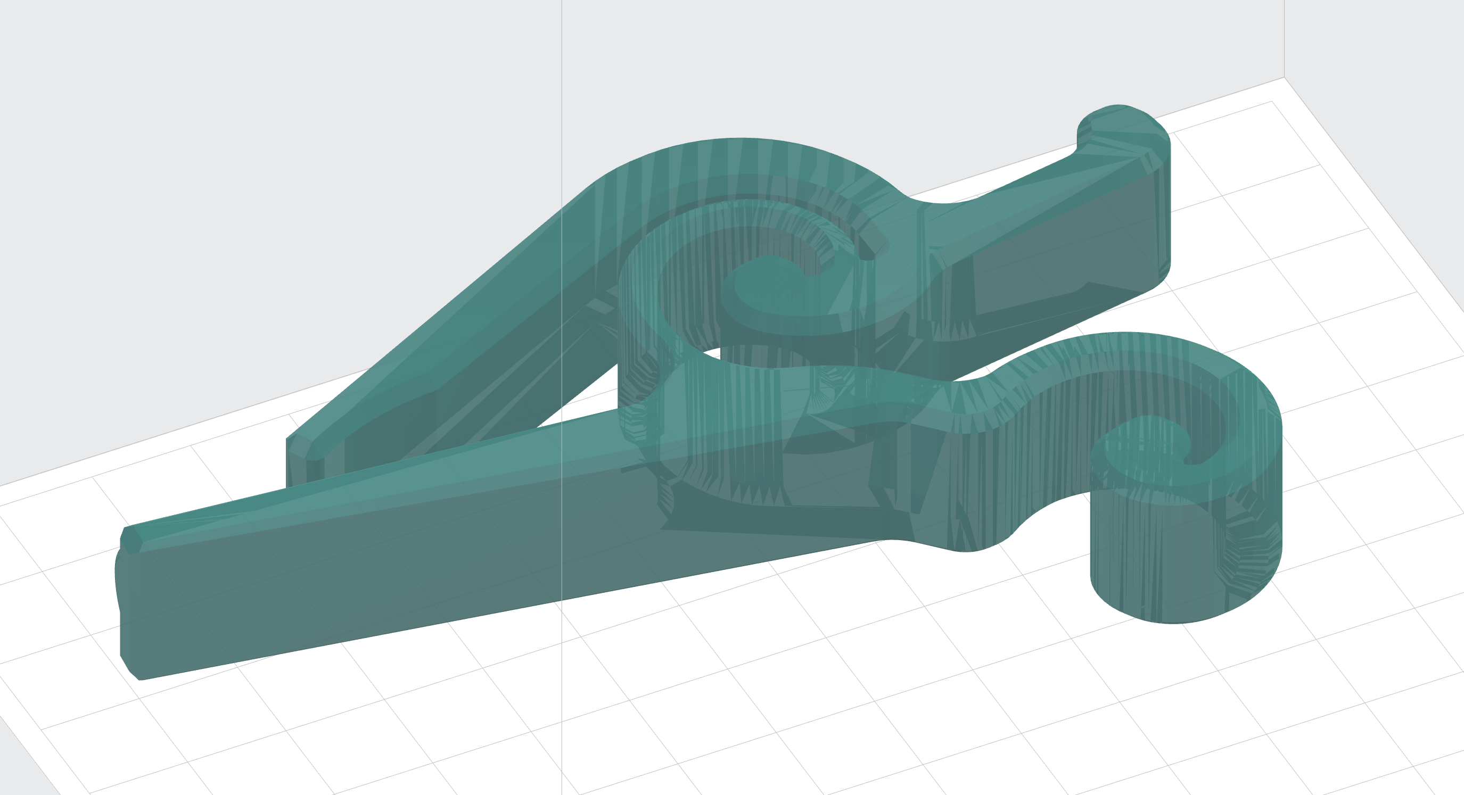Viewport: 1464px width, 795px height.
Task: Click the rounded knob atop the upper right arm
Action: click(1122, 128)
